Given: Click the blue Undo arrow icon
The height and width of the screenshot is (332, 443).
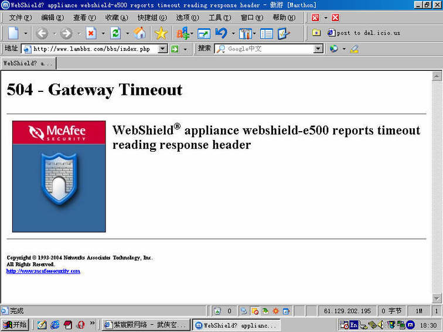Looking at the screenshot, I should point(221,33).
